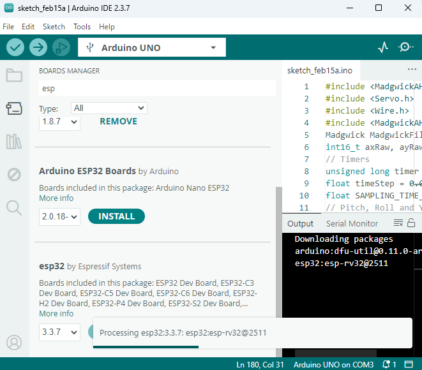Start debugging with the toolbar debug icon

[61, 47]
